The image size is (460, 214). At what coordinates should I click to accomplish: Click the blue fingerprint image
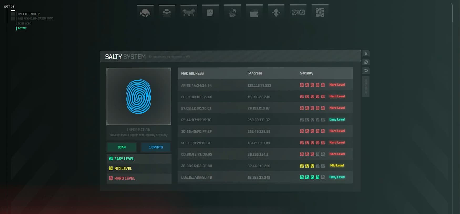click(x=139, y=96)
